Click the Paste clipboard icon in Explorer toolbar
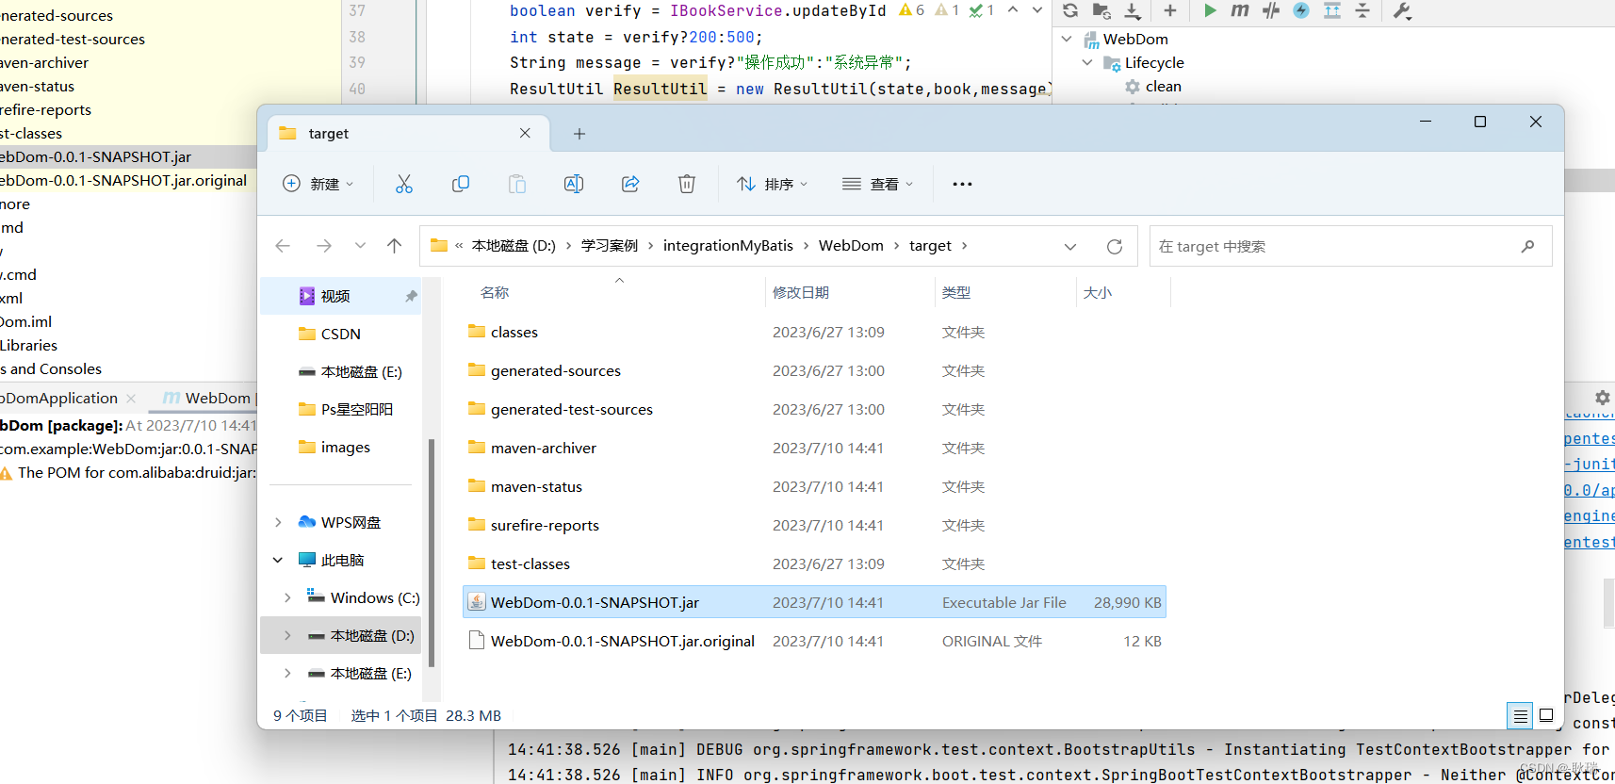Image resolution: width=1615 pixels, height=784 pixels. coord(517,184)
